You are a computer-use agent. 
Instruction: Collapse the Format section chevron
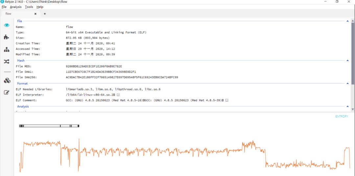pyautogui.click(x=348, y=84)
